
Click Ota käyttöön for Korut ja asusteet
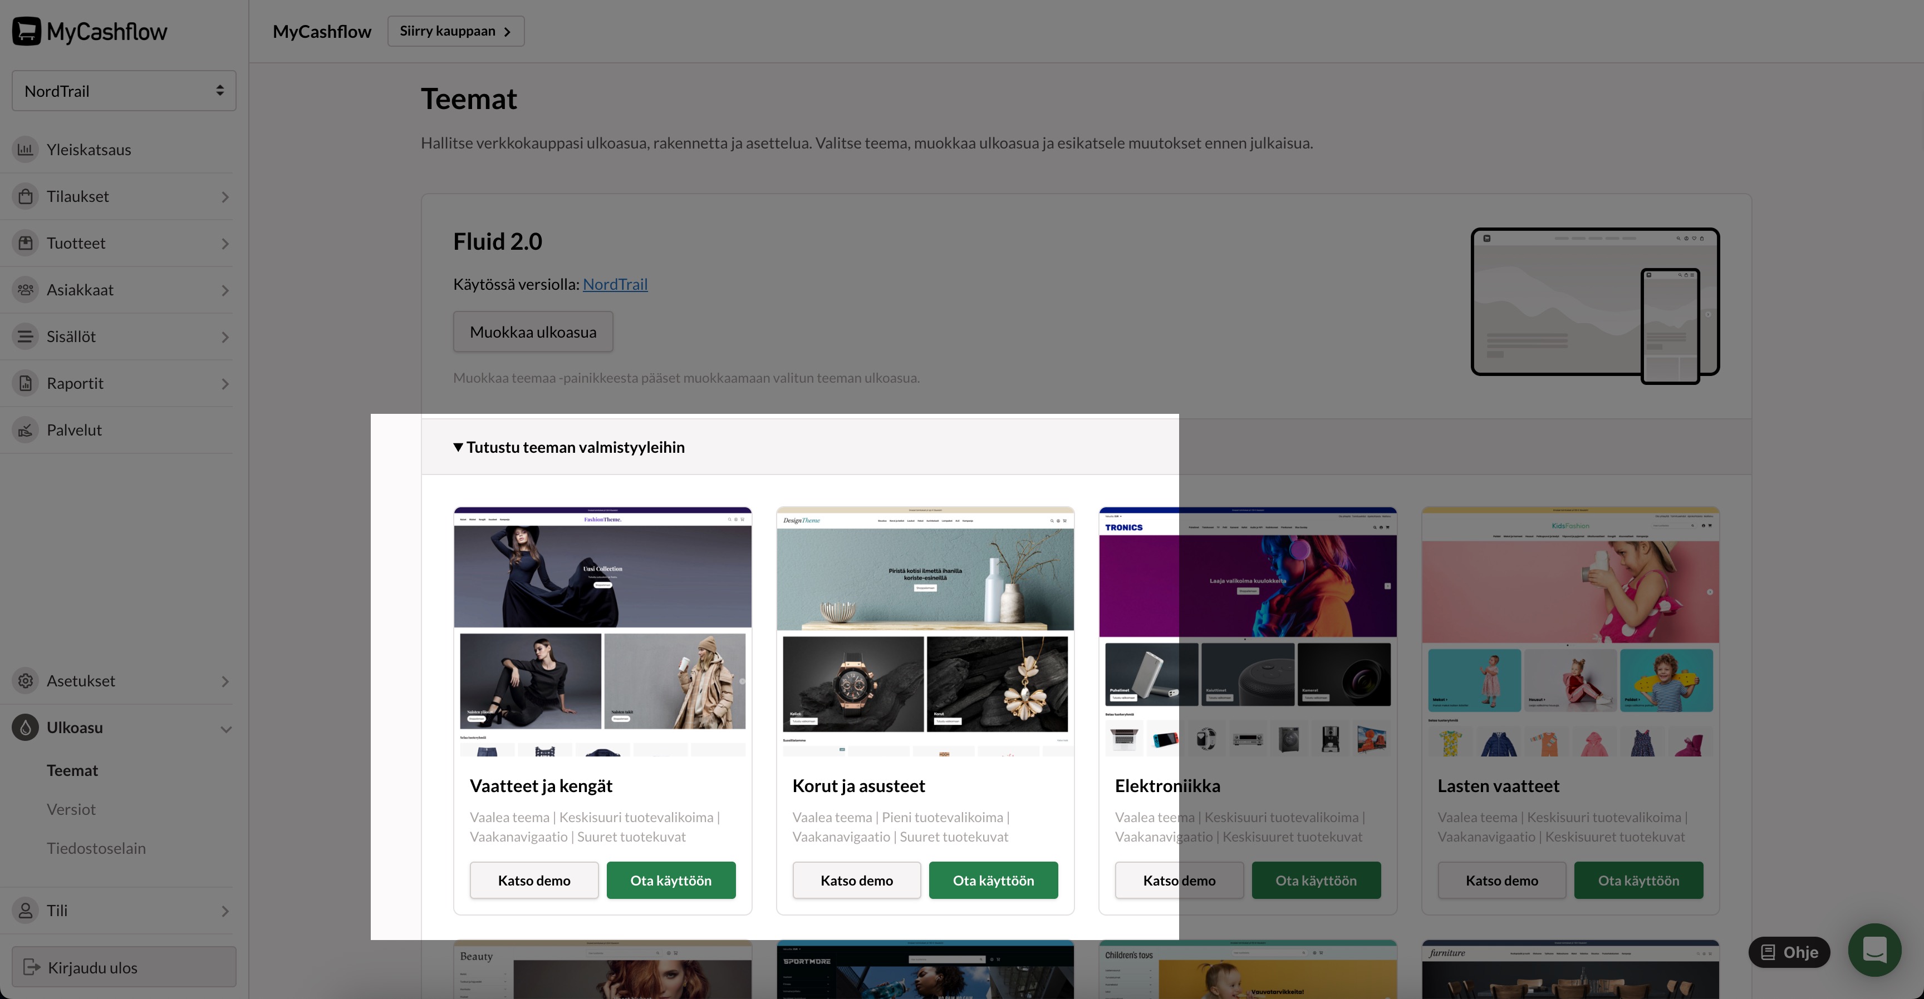tap(993, 881)
